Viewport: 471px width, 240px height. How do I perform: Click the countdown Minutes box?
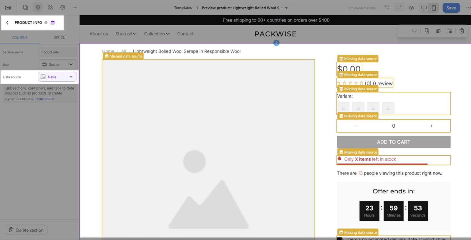394,211
